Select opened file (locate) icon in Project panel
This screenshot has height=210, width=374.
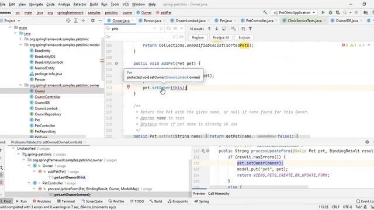(68, 21)
